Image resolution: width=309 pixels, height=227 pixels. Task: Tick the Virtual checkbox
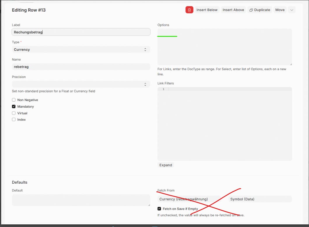(x=14, y=113)
